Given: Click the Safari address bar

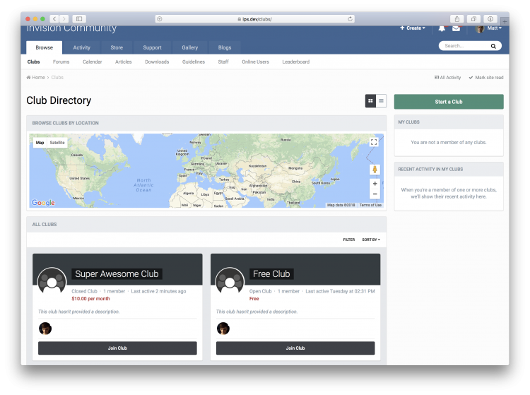Looking at the screenshot, I should (x=255, y=19).
